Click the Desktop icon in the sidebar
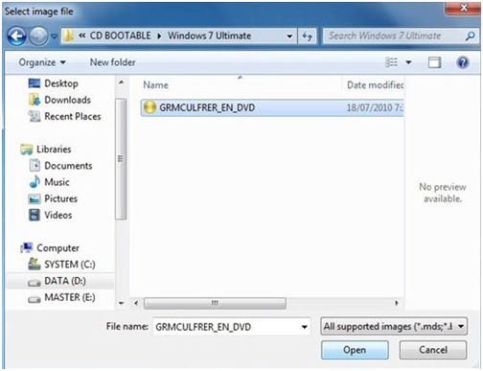The width and height of the screenshot is (483, 371). pyautogui.click(x=34, y=83)
